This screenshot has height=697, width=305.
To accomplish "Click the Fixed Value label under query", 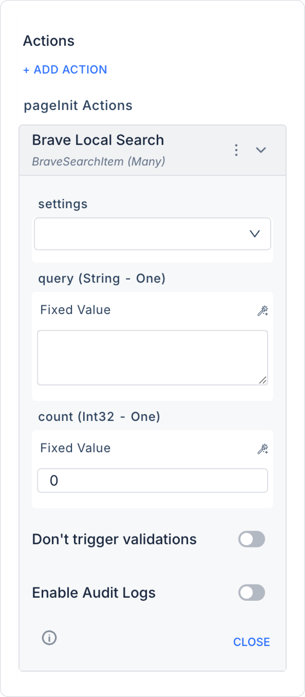I will click(x=75, y=310).
